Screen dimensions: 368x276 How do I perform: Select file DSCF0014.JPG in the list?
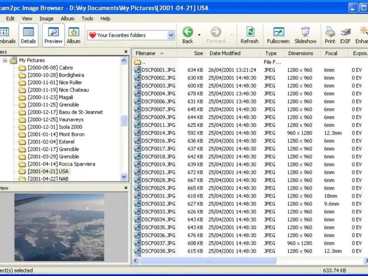click(x=158, y=133)
